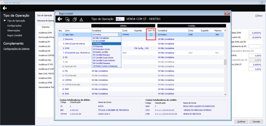
Task: Click the back arrow in Regra Contábil dialog
Action: [60, 19]
